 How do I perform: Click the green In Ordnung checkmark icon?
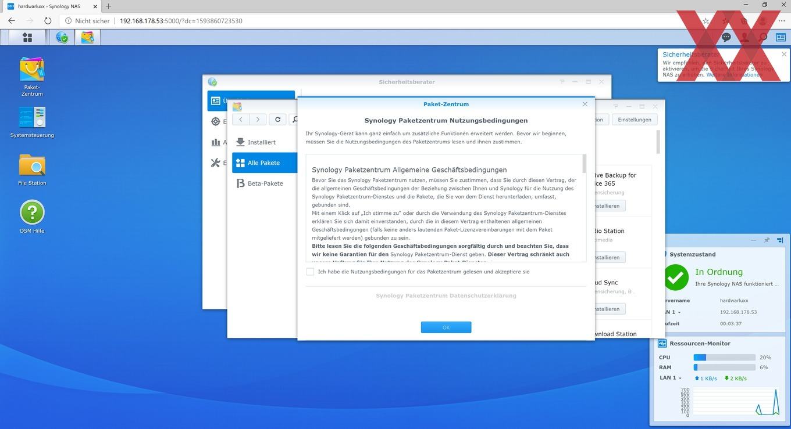[x=676, y=277]
